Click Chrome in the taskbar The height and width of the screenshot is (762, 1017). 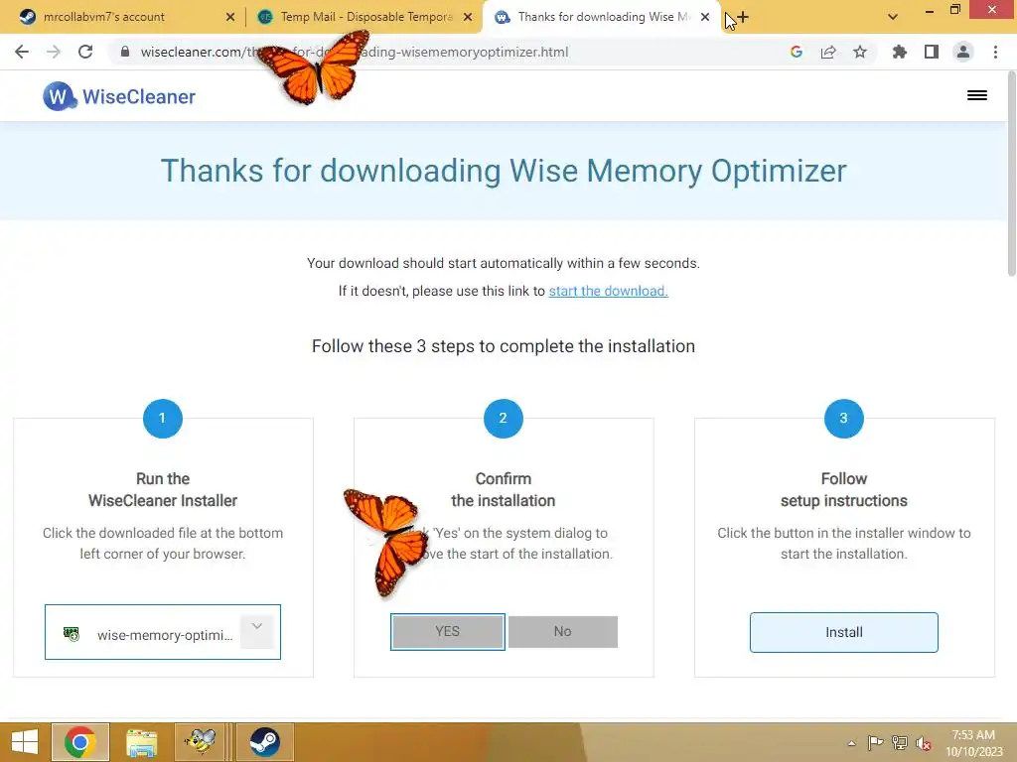coord(80,742)
